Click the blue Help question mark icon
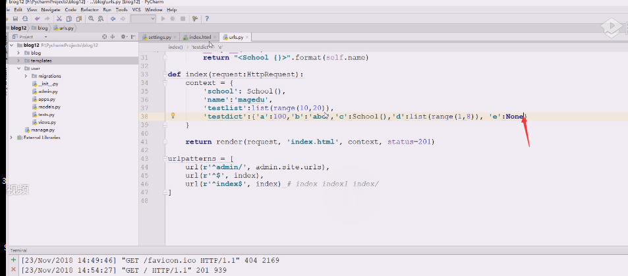The width and height of the screenshot is (628, 276). (x=207, y=18)
